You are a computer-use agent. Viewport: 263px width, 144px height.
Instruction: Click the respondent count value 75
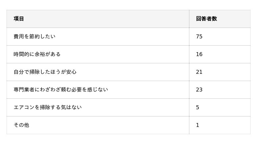click(199, 36)
